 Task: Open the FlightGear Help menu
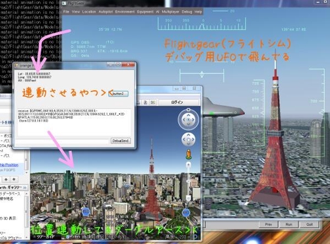(x=198, y=12)
